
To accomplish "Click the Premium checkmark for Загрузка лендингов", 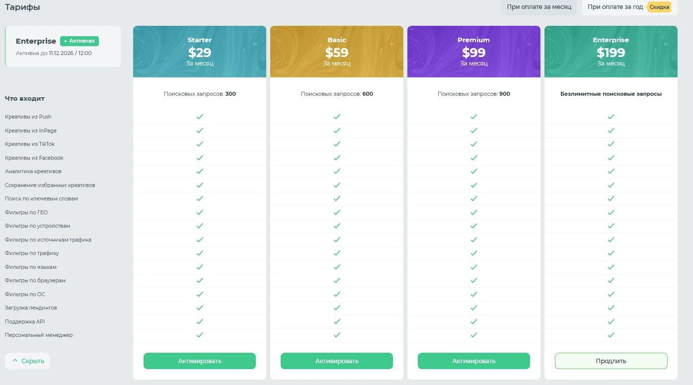I will (x=474, y=308).
